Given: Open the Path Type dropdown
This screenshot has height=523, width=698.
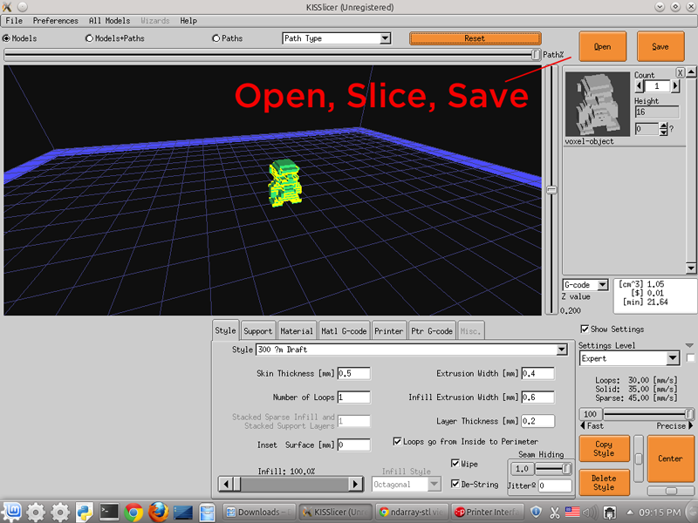Looking at the screenshot, I should [x=337, y=38].
